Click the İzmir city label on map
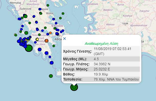The width and height of the screenshot is (156, 101). 95,30
